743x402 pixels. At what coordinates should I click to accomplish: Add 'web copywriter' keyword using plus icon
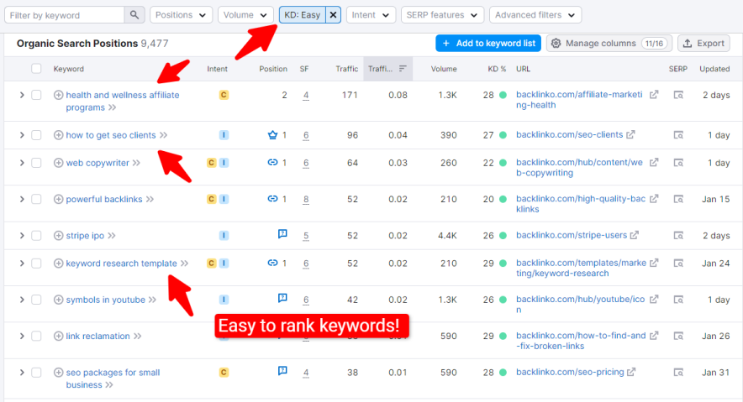pos(58,163)
